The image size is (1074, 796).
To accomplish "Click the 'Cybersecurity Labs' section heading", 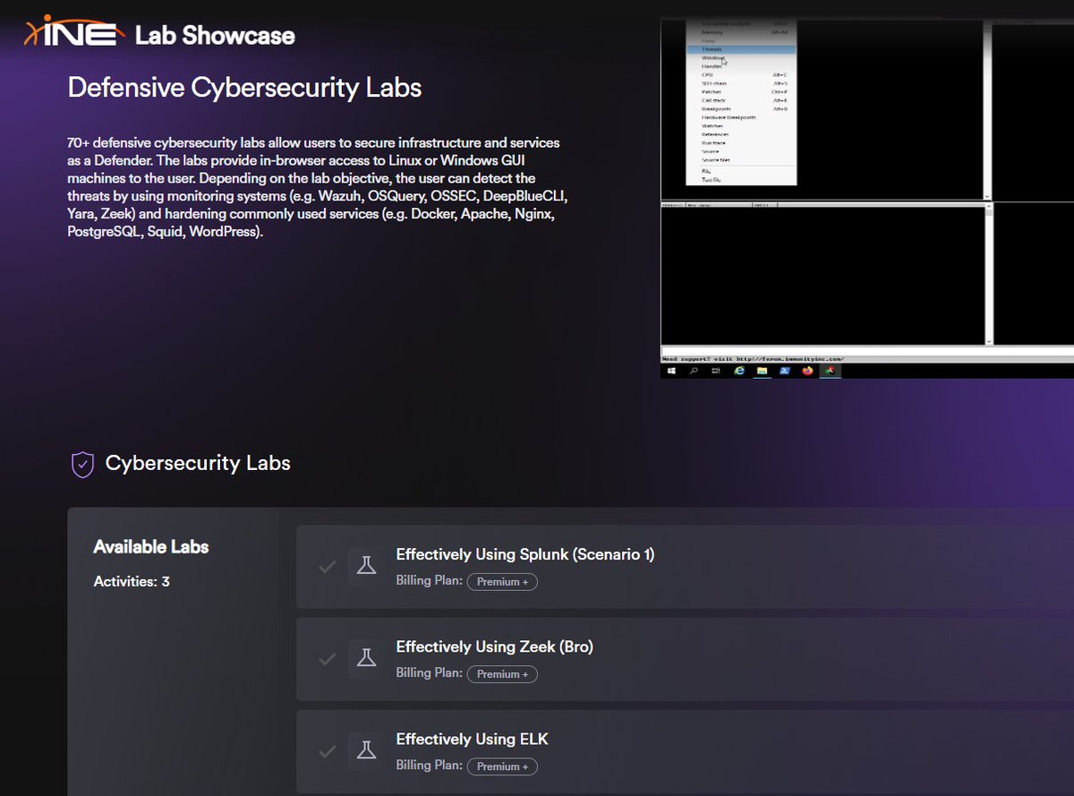I will click(x=198, y=464).
